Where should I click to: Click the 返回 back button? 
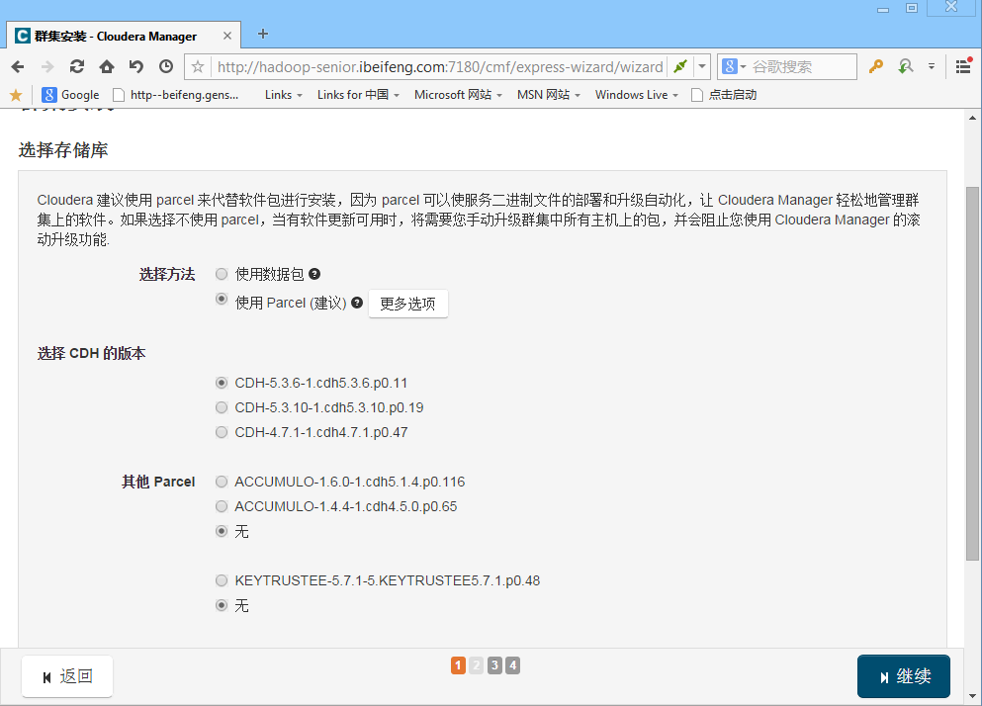click(x=67, y=676)
